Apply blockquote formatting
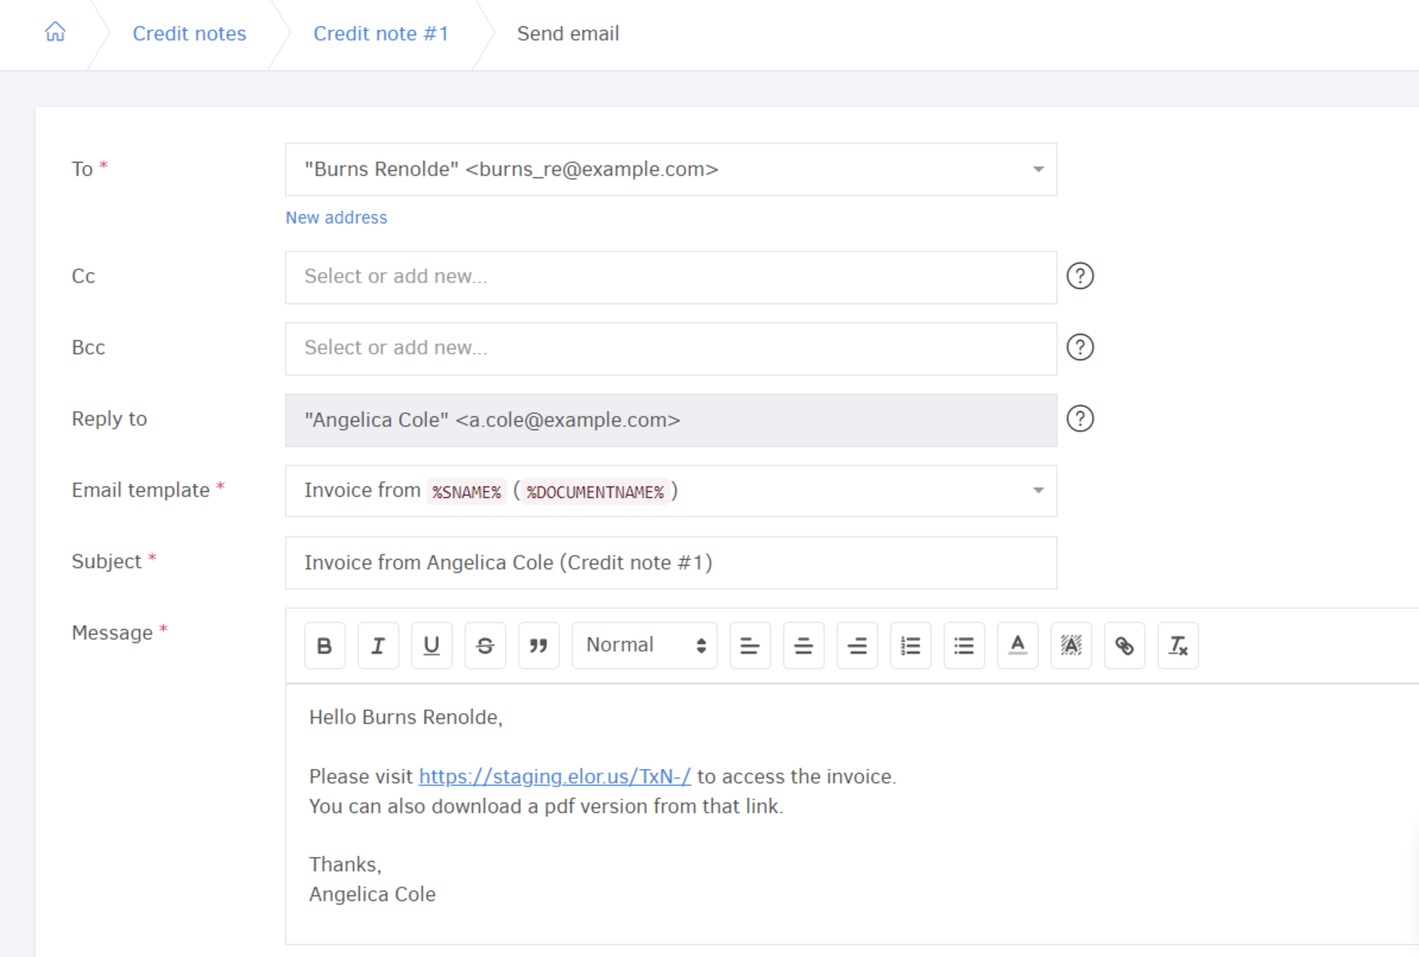This screenshot has width=1419, height=957. point(539,645)
